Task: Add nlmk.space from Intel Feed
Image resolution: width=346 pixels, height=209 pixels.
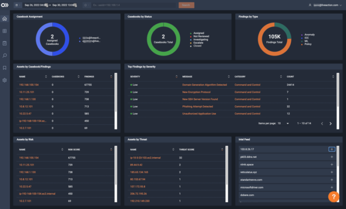Action: pos(332,165)
